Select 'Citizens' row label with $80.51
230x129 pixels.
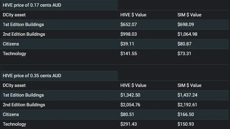click(11, 114)
